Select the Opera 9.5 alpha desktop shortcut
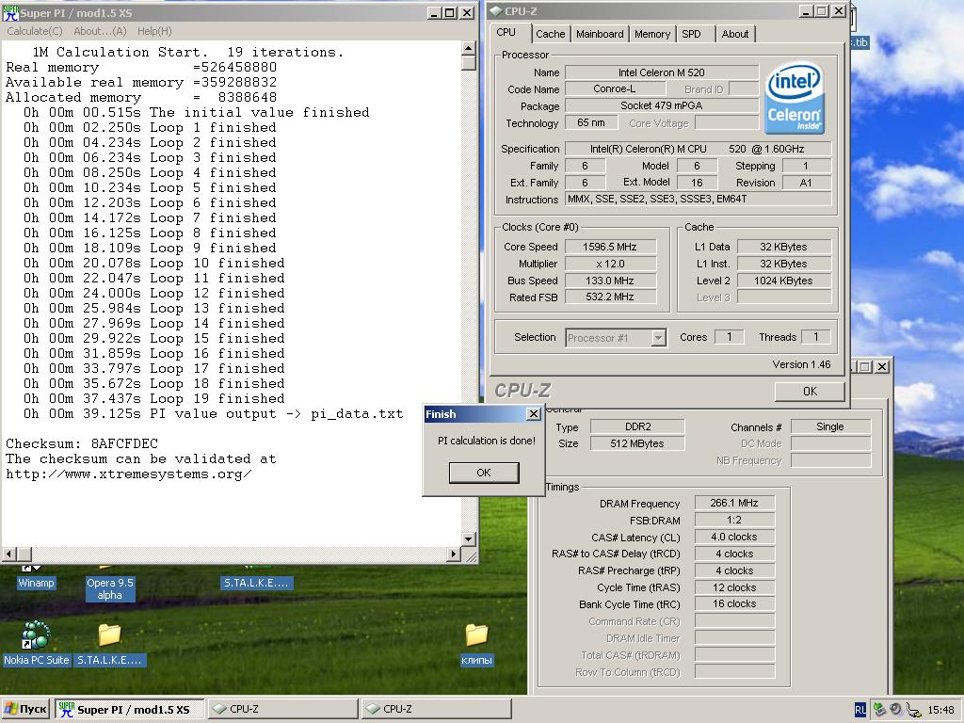Image resolution: width=964 pixels, height=723 pixels. point(109,589)
